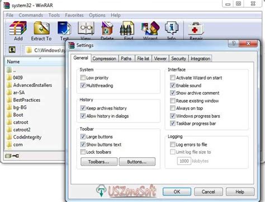Screen dimensions: 265x202
Task: Click the Repair first-aid icon
Action: [196, 29]
